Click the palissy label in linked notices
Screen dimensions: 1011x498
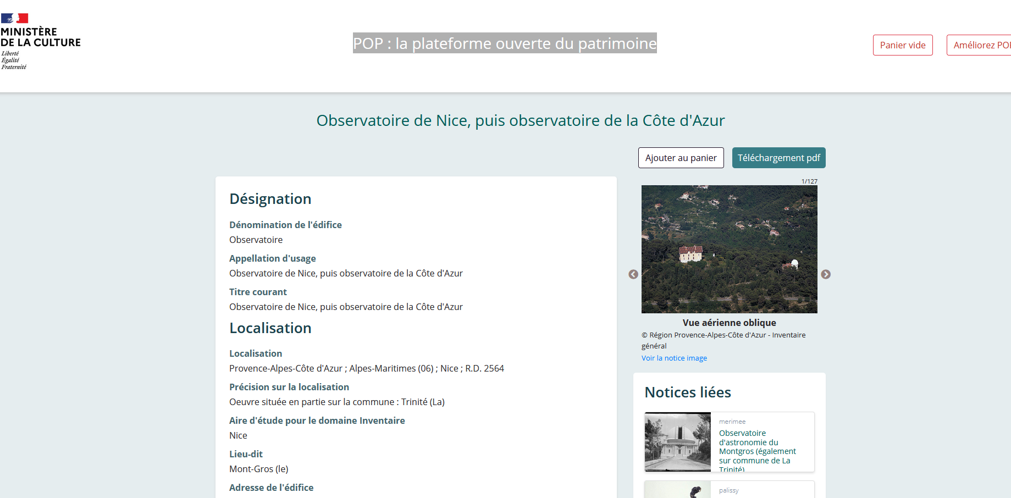(x=728, y=490)
